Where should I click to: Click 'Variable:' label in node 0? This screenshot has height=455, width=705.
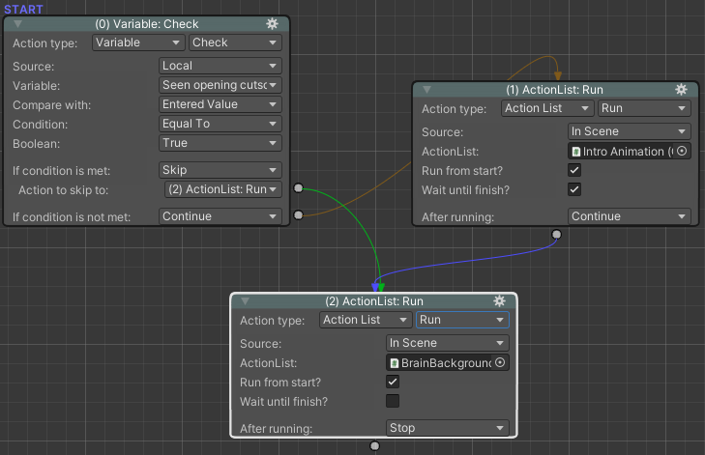36,86
